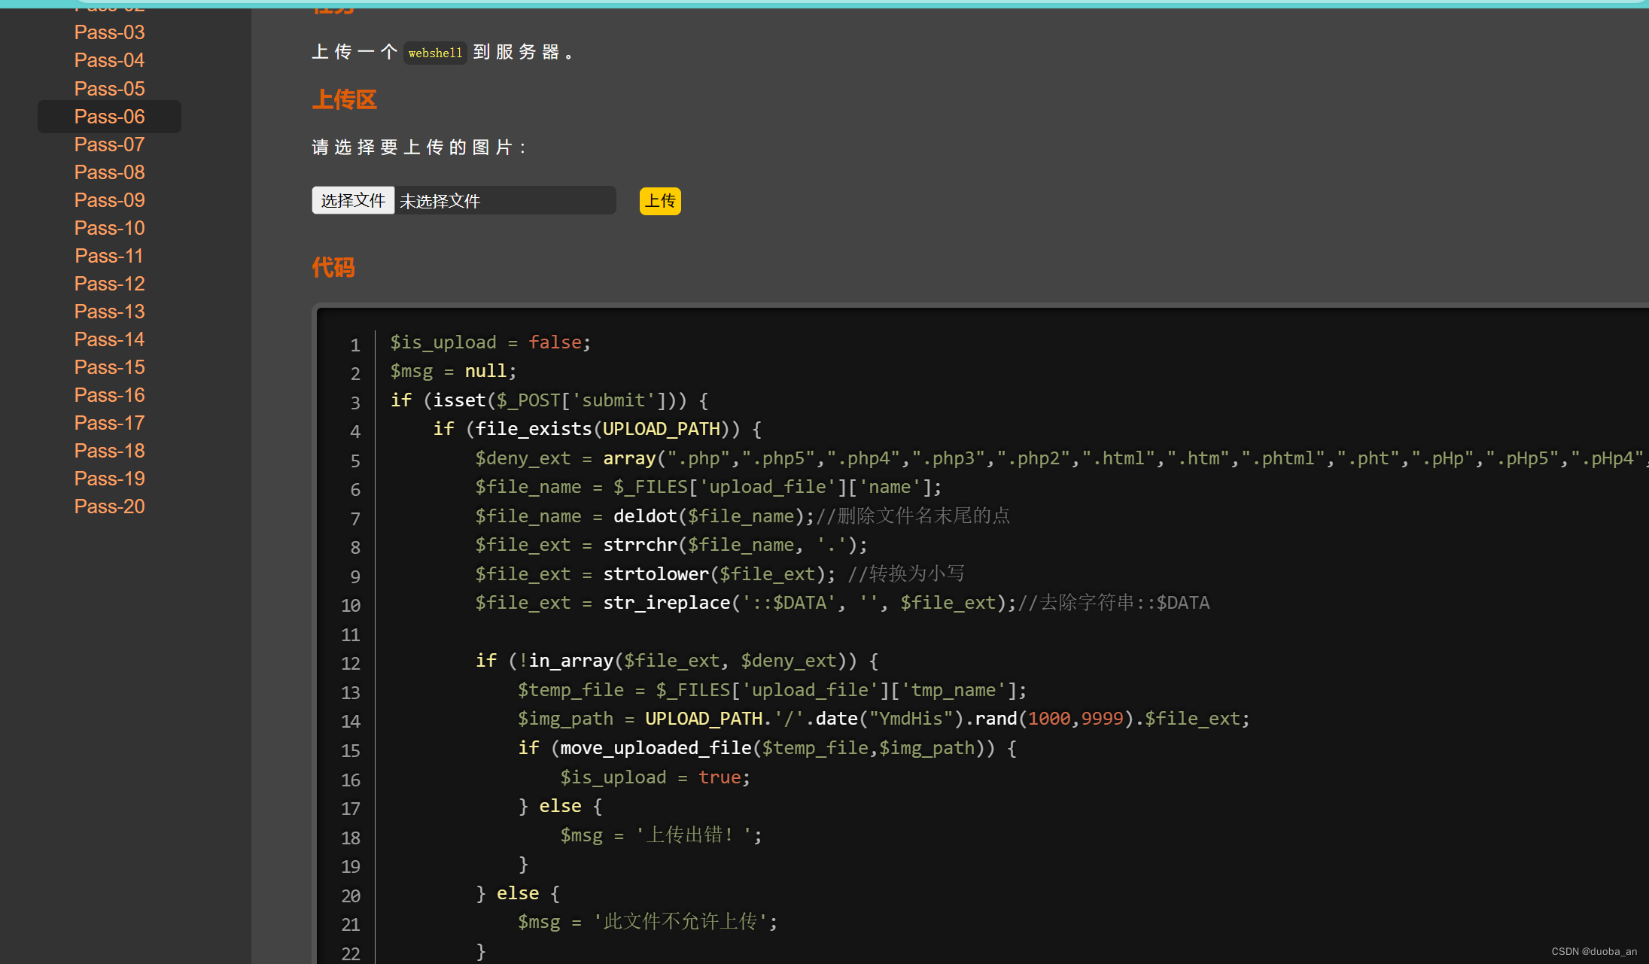Image resolution: width=1649 pixels, height=964 pixels.
Task: Go to Pass-19 level
Action: 109,479
